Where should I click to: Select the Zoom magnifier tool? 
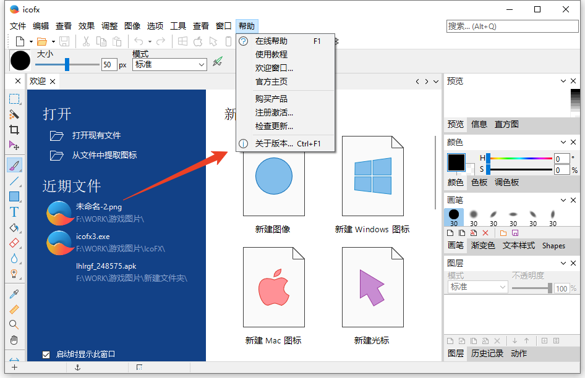point(15,324)
